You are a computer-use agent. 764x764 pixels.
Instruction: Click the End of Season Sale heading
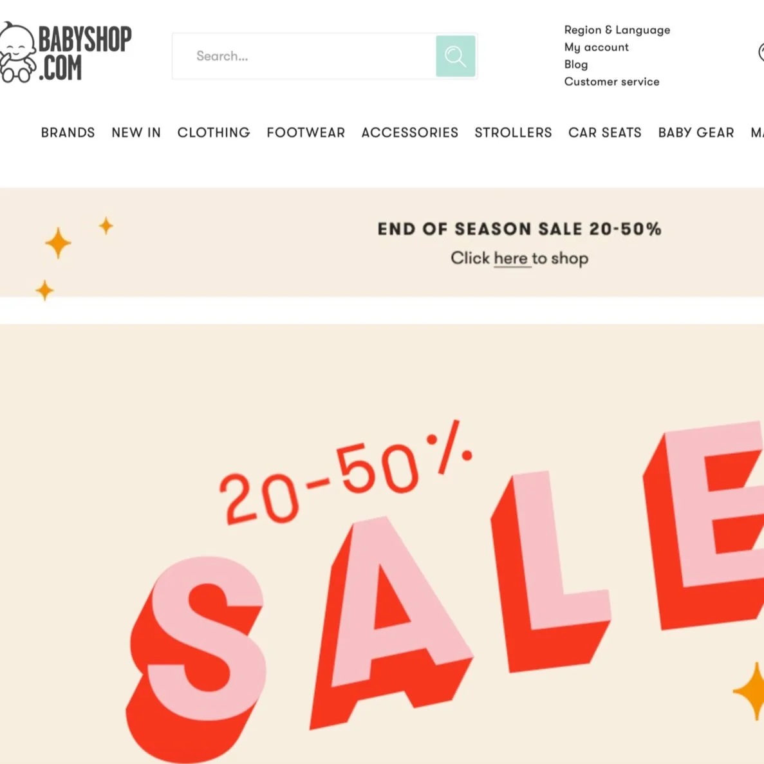[519, 229]
